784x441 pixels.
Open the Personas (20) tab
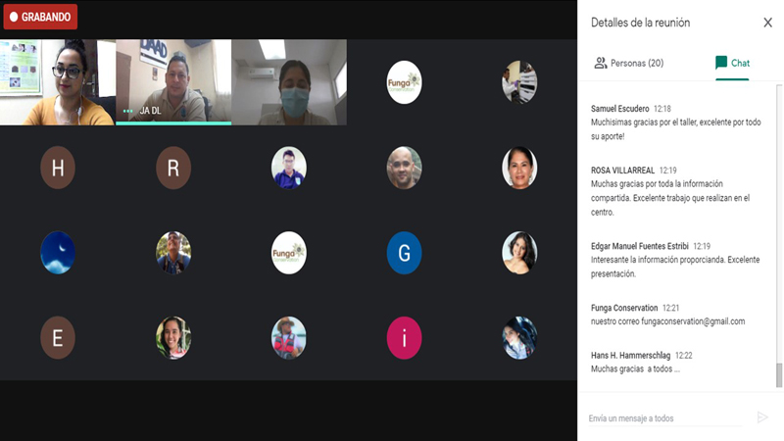click(x=628, y=63)
